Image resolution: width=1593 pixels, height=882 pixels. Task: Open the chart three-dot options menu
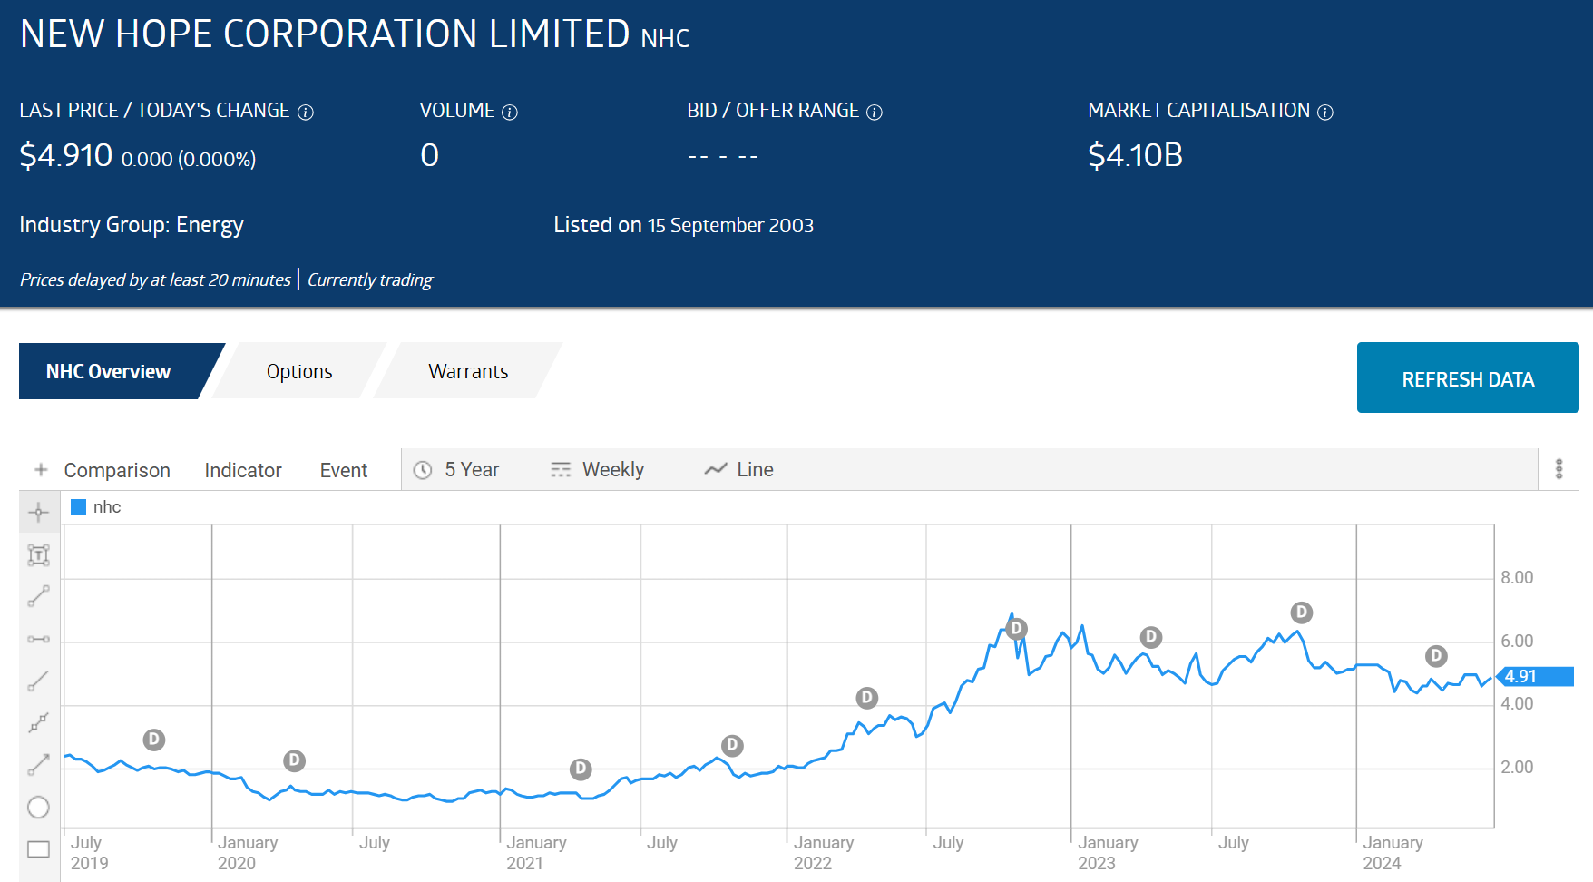click(x=1559, y=469)
